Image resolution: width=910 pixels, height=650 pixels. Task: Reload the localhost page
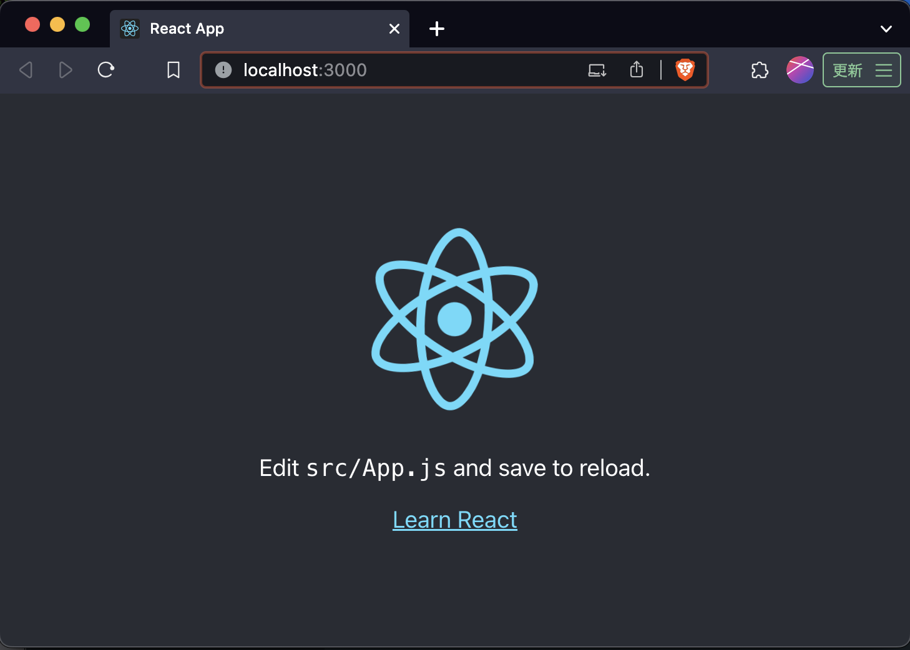(x=106, y=70)
